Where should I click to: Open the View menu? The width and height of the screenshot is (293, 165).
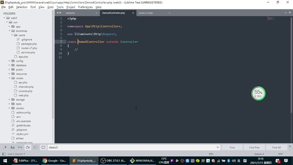click(41, 7)
